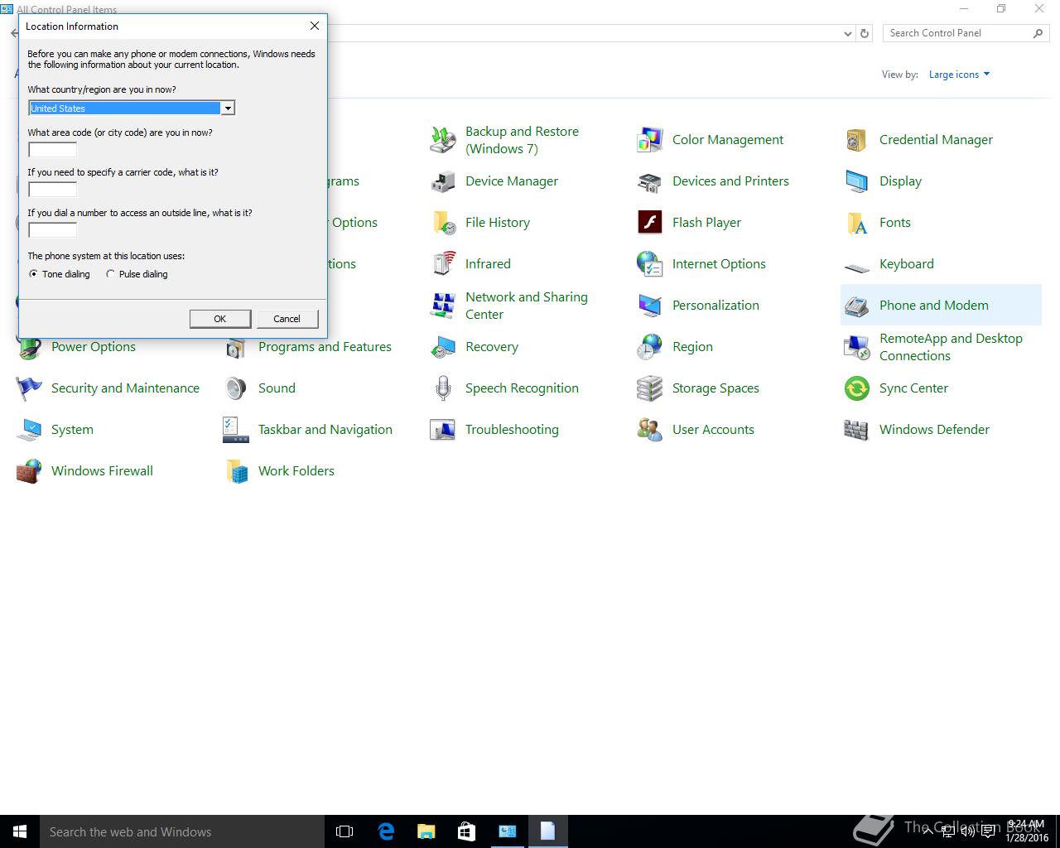Open the Network and Sharing Center icon

pyautogui.click(x=443, y=306)
